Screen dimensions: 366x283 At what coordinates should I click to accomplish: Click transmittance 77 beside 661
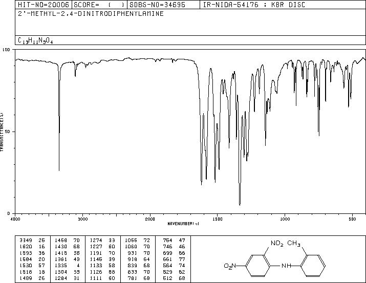[x=182, y=259]
